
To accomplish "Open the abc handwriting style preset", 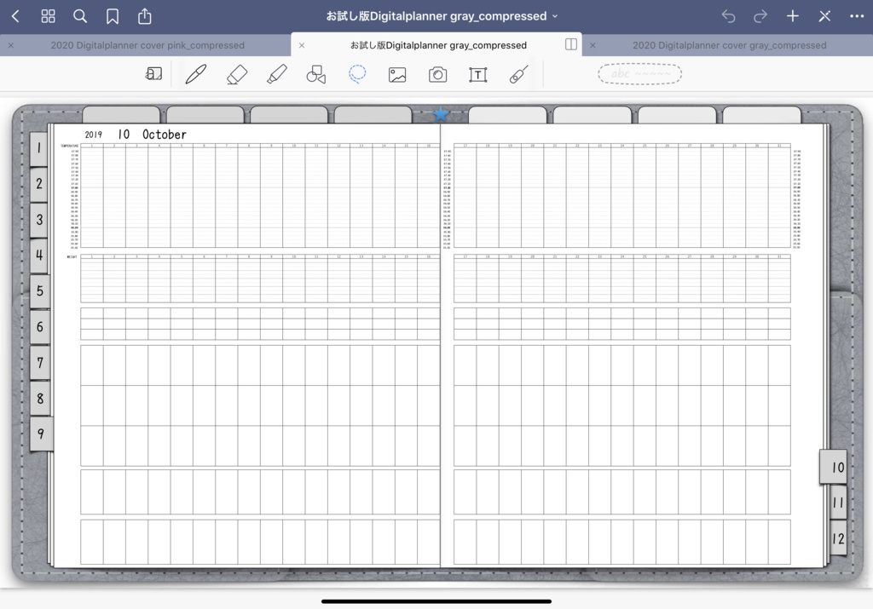I will pos(639,73).
